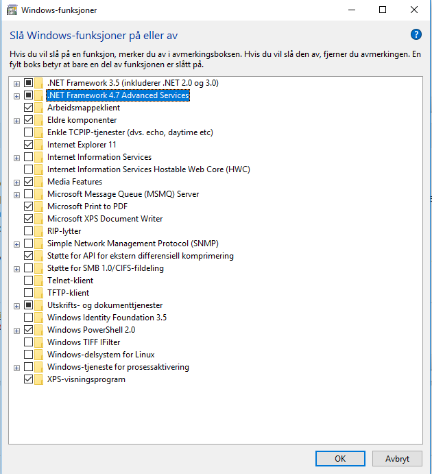Image resolution: width=432 pixels, height=474 pixels.
Task: Expand the Windows PowerShell 2.0 node
Action: (17, 331)
